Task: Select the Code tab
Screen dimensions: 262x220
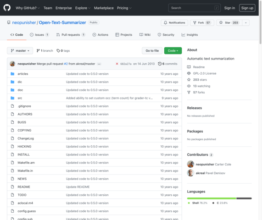Action: coord(17,35)
